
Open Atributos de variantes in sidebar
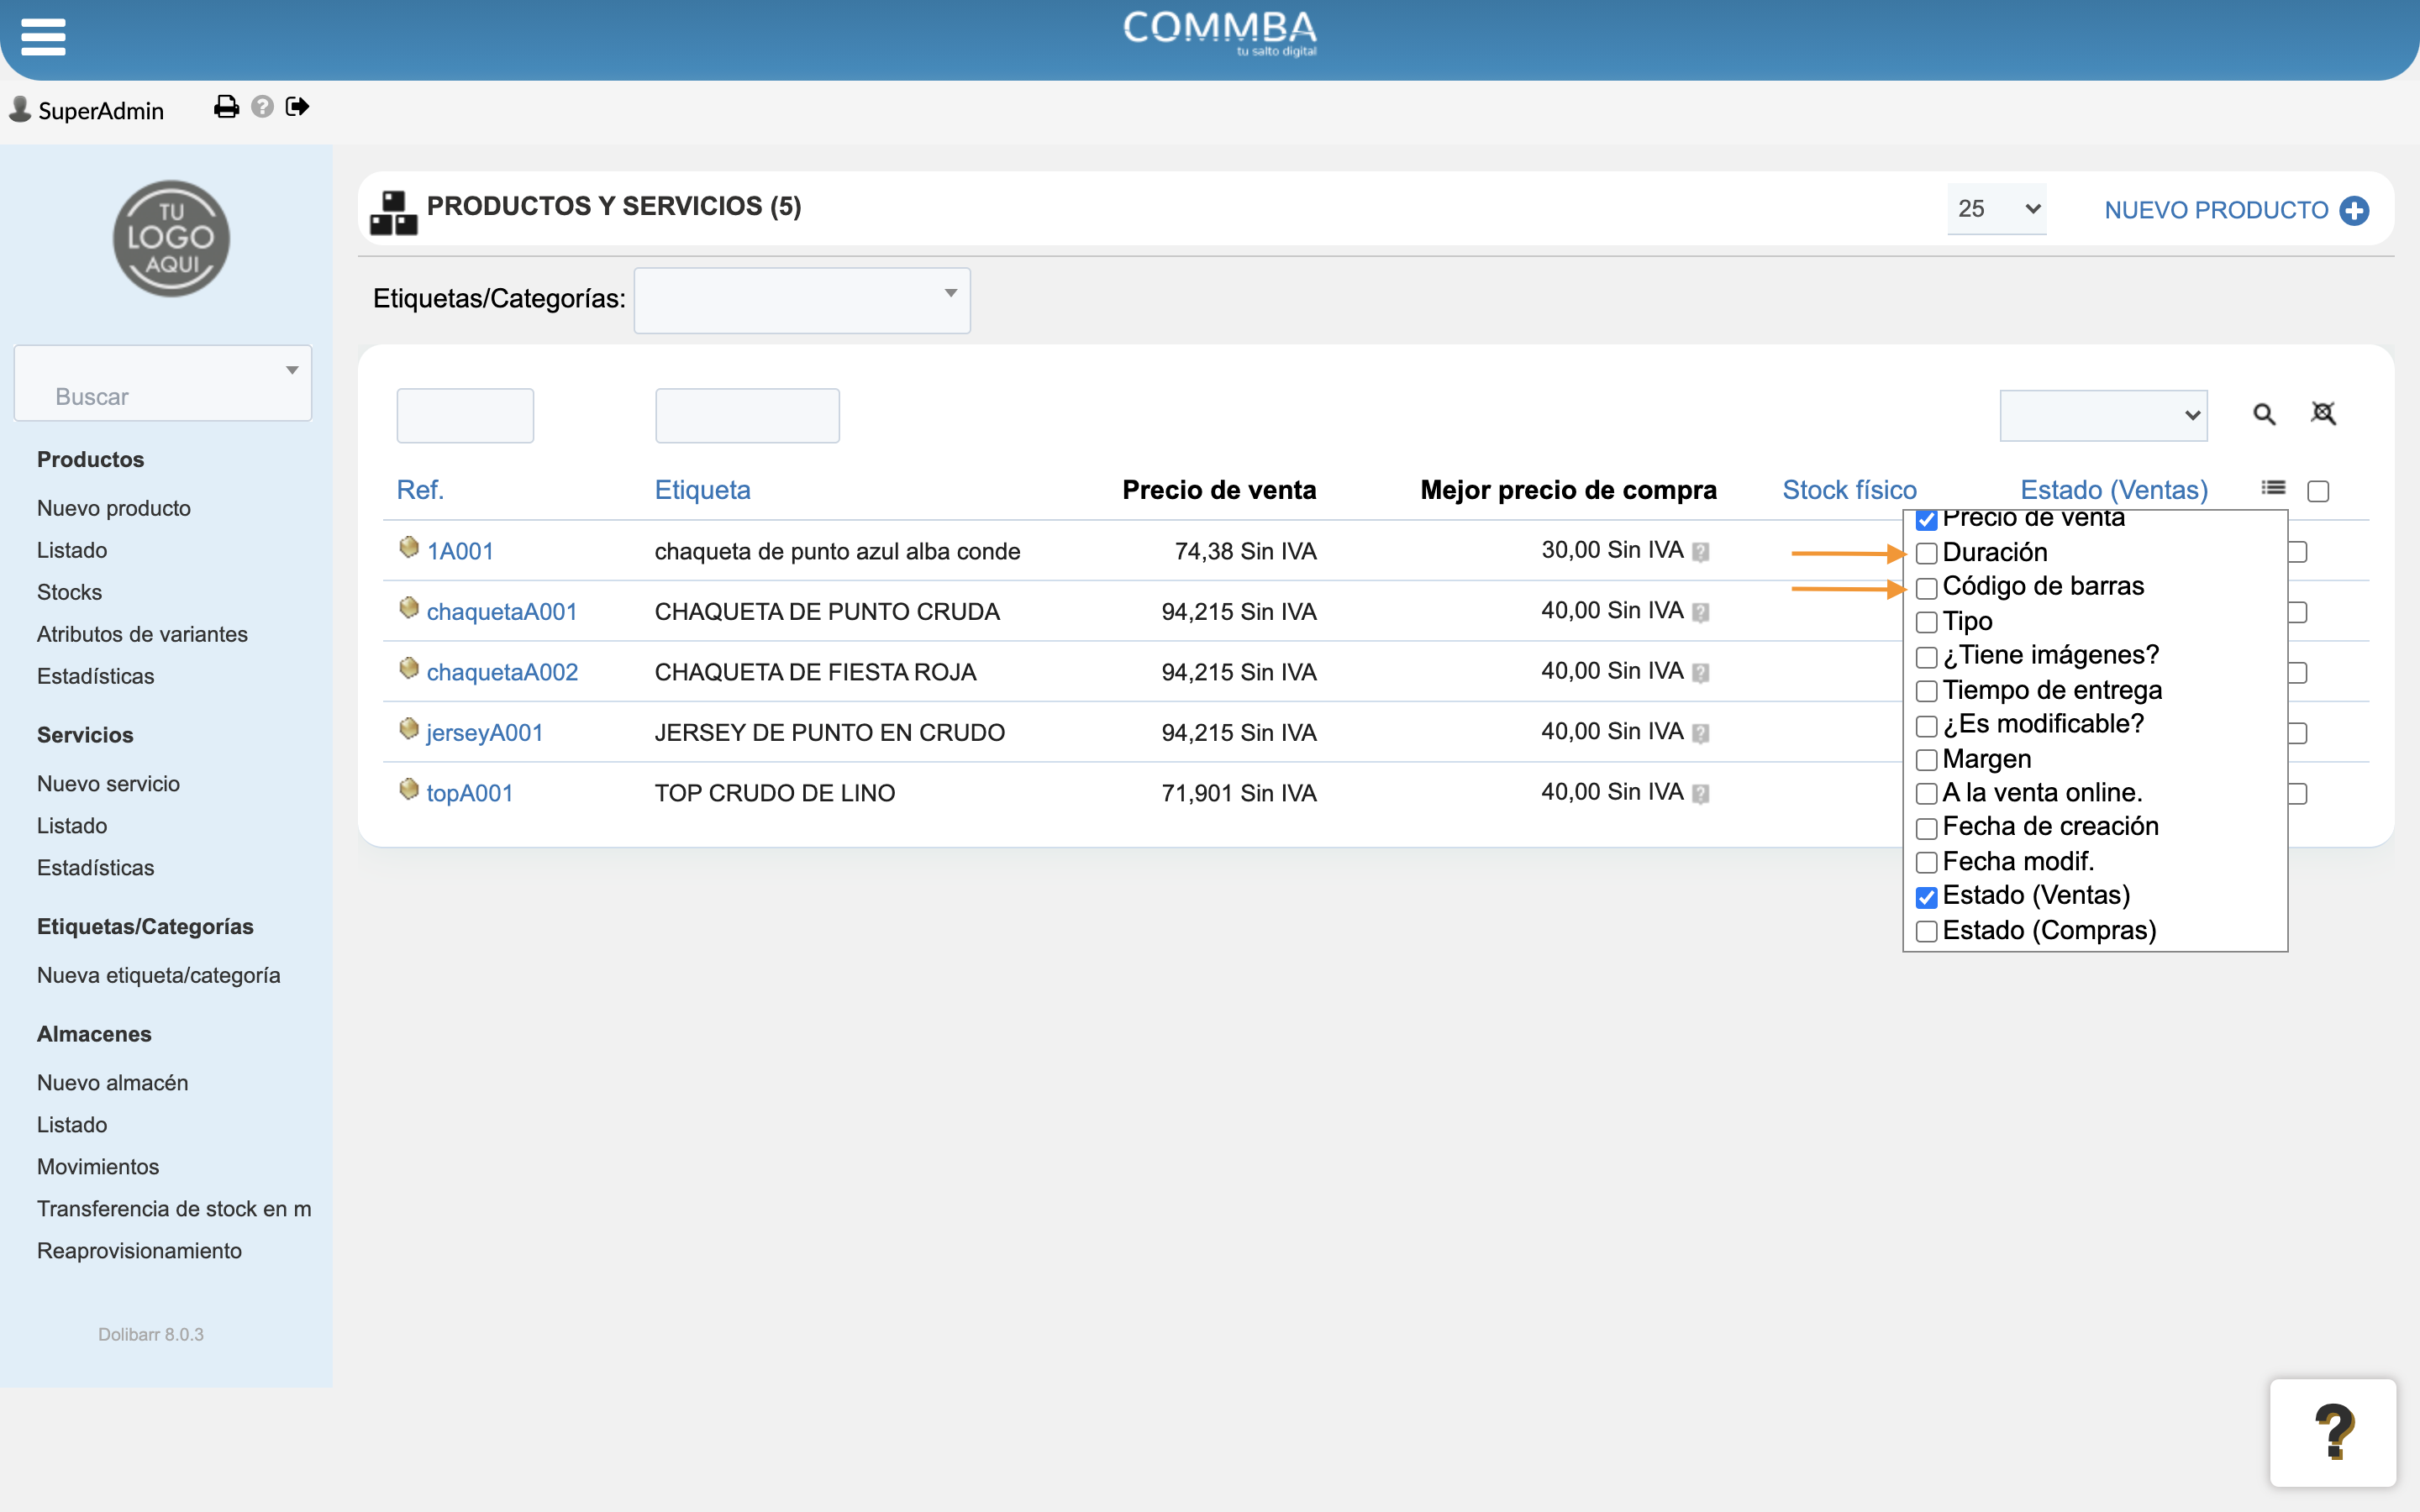(142, 634)
